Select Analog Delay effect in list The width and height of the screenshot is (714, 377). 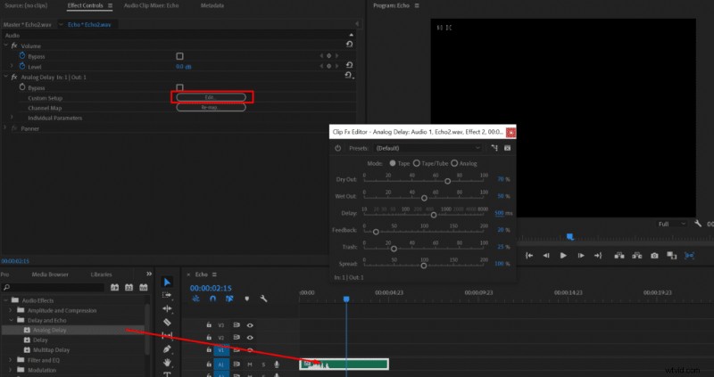(x=50, y=330)
